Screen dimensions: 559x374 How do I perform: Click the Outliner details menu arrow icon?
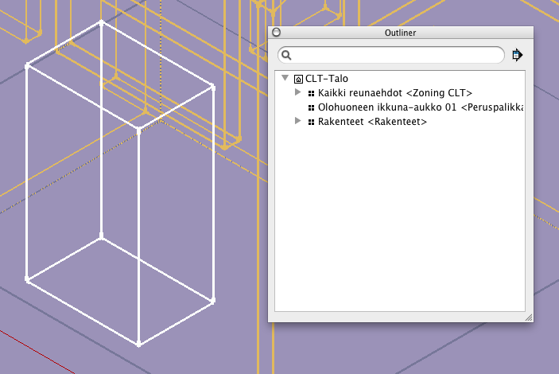[518, 55]
